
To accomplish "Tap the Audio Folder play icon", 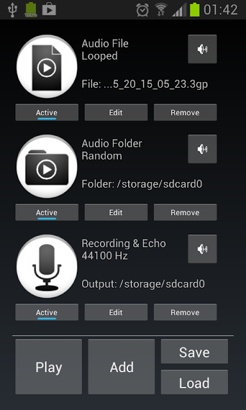I will [x=47, y=167].
